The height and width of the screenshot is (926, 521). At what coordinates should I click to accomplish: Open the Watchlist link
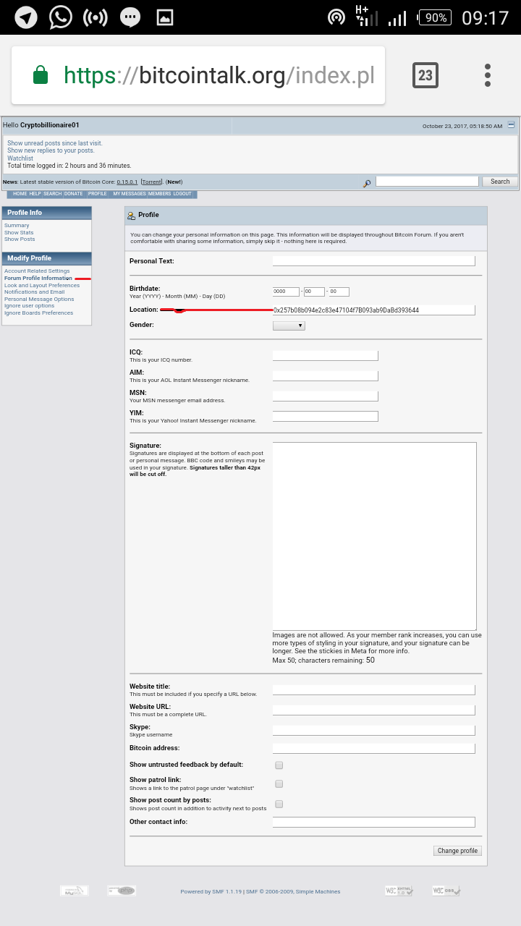[x=20, y=158]
